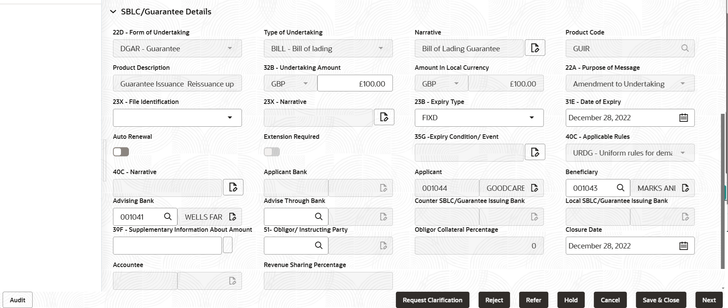The width and height of the screenshot is (728, 308).
Task: Open Closure Date calendar picker
Action: coord(683,246)
